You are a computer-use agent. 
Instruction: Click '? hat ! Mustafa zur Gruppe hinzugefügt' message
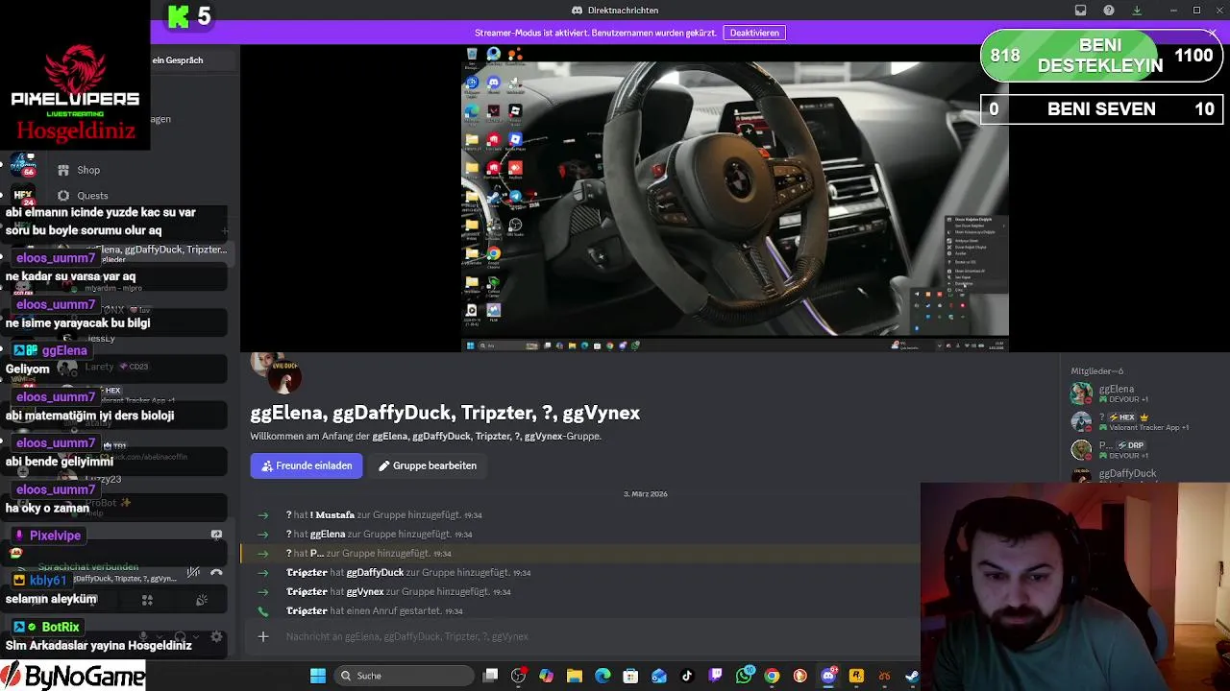[x=384, y=514]
